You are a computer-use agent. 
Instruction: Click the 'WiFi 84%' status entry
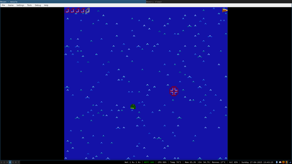tap(149, 162)
